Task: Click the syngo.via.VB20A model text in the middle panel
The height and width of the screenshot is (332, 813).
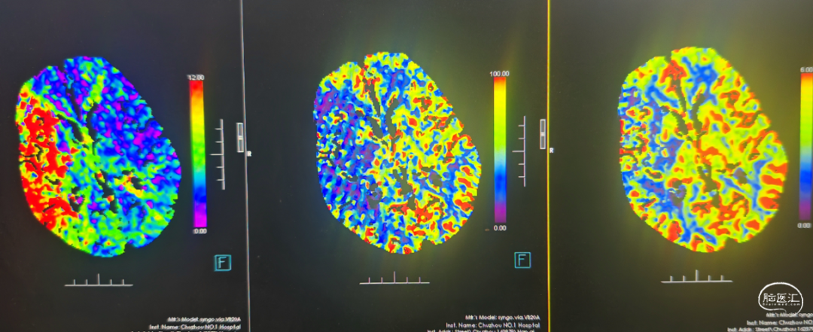Action: tap(519, 316)
